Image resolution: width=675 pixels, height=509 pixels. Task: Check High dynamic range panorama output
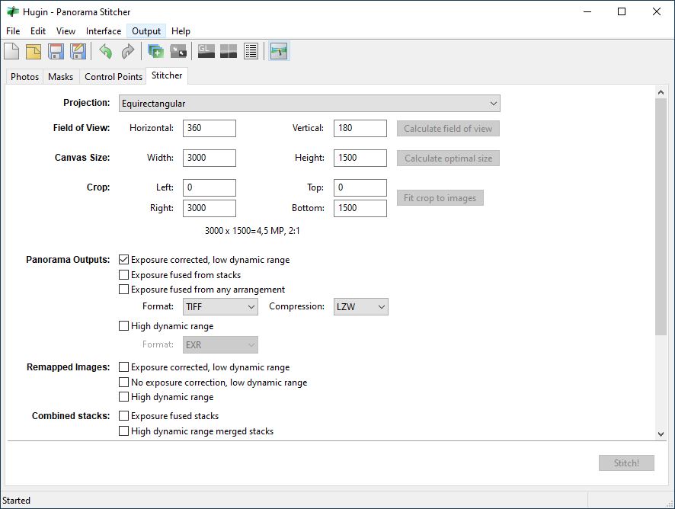pyautogui.click(x=123, y=326)
